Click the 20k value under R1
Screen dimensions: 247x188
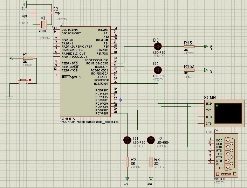point(25,62)
